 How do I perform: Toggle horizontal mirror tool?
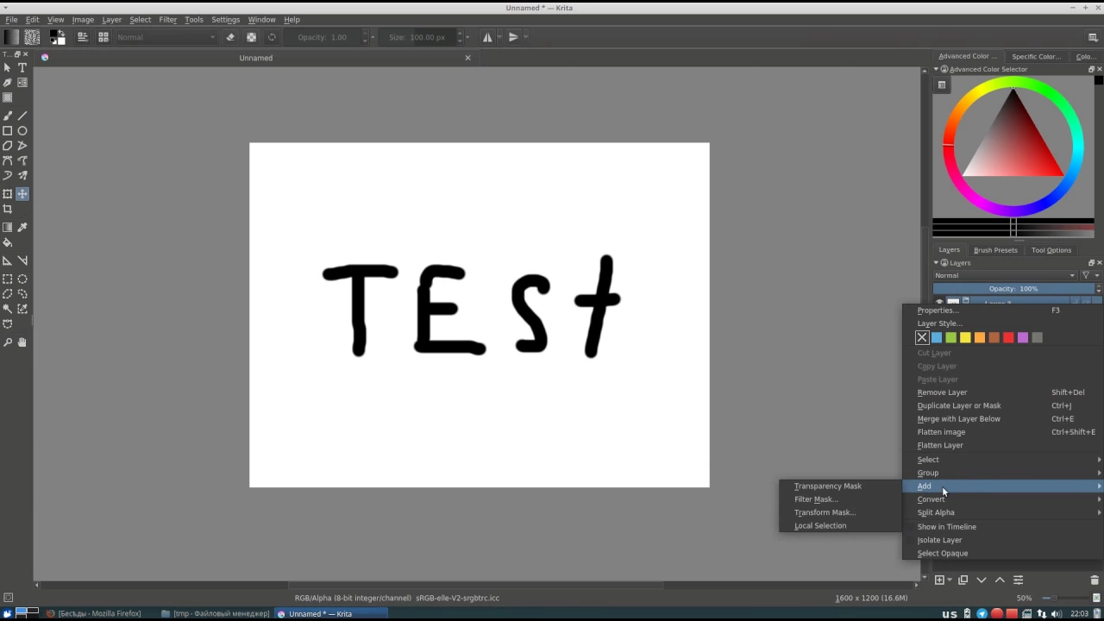point(487,37)
